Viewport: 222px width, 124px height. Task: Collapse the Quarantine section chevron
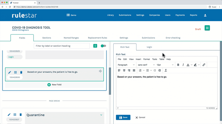pyautogui.click(x=101, y=115)
